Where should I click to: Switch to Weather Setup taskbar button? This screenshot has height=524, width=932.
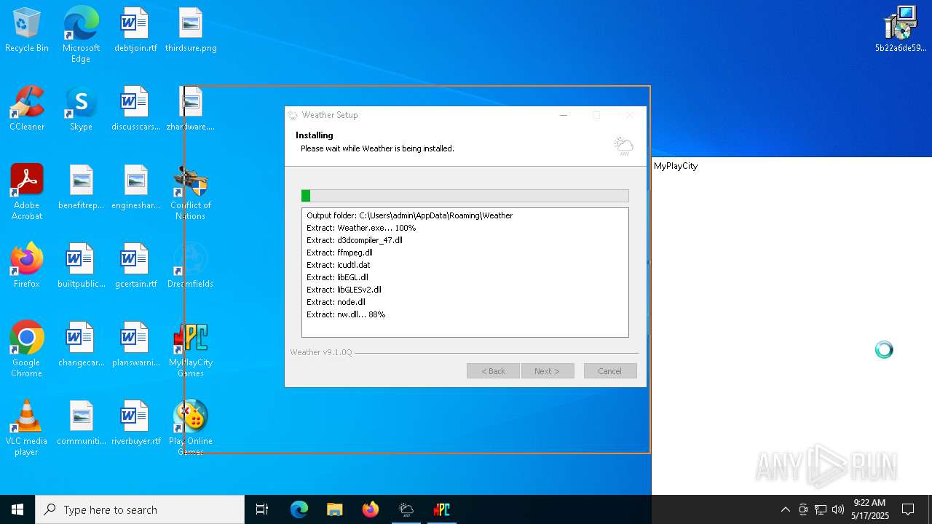click(406, 509)
